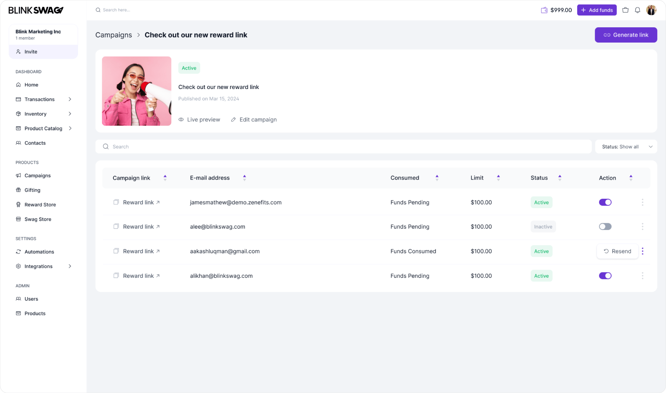Toggle active status for alee@blinkswag.com
This screenshot has height=393, width=666.
coord(605,226)
